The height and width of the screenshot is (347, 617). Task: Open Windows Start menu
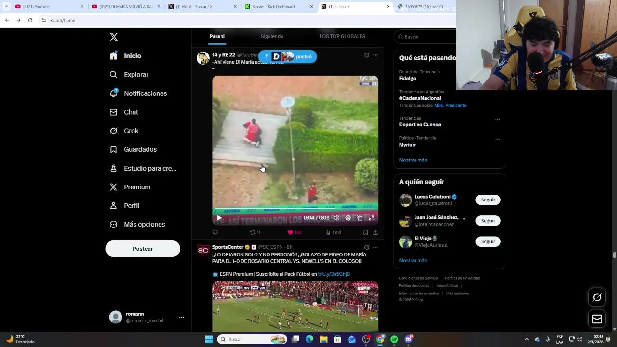(x=209, y=339)
